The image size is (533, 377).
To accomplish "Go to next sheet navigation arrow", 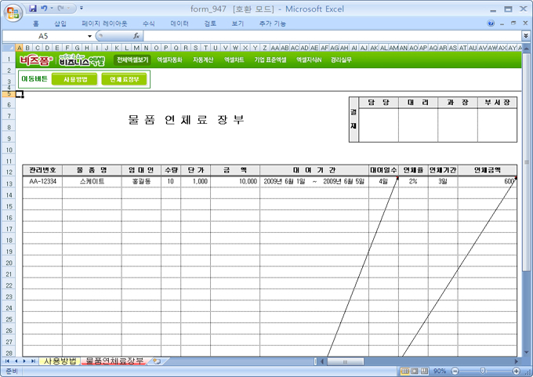I will [24, 361].
